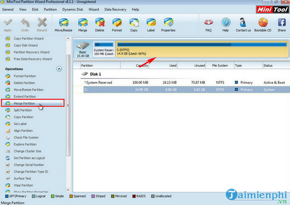Choose Align Partition operation
The height and width of the screenshot is (205, 290).
coord(23,131)
